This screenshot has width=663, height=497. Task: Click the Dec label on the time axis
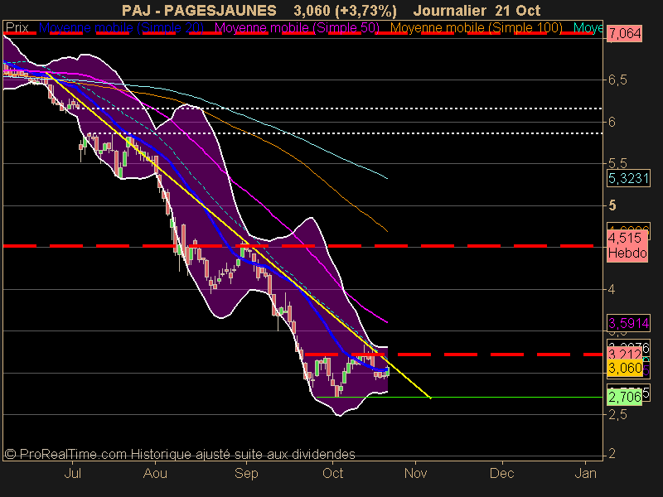pos(502,473)
